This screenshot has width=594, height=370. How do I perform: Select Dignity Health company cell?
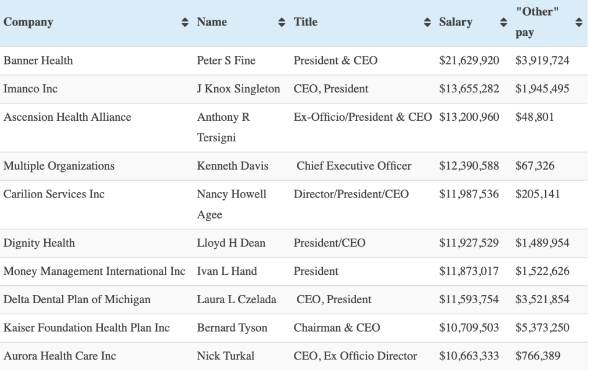[x=39, y=243]
